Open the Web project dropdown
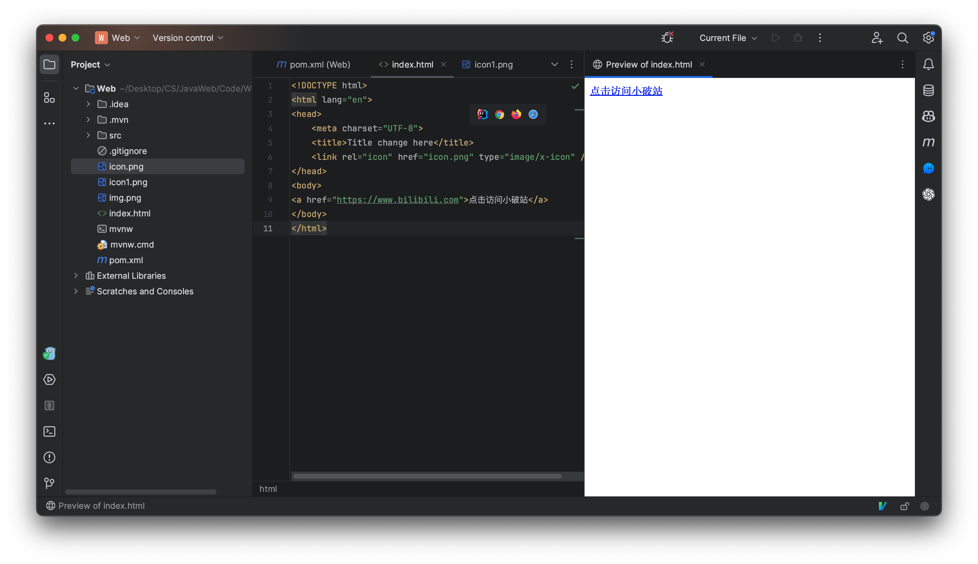Image resolution: width=978 pixels, height=564 pixels. pyautogui.click(x=118, y=38)
